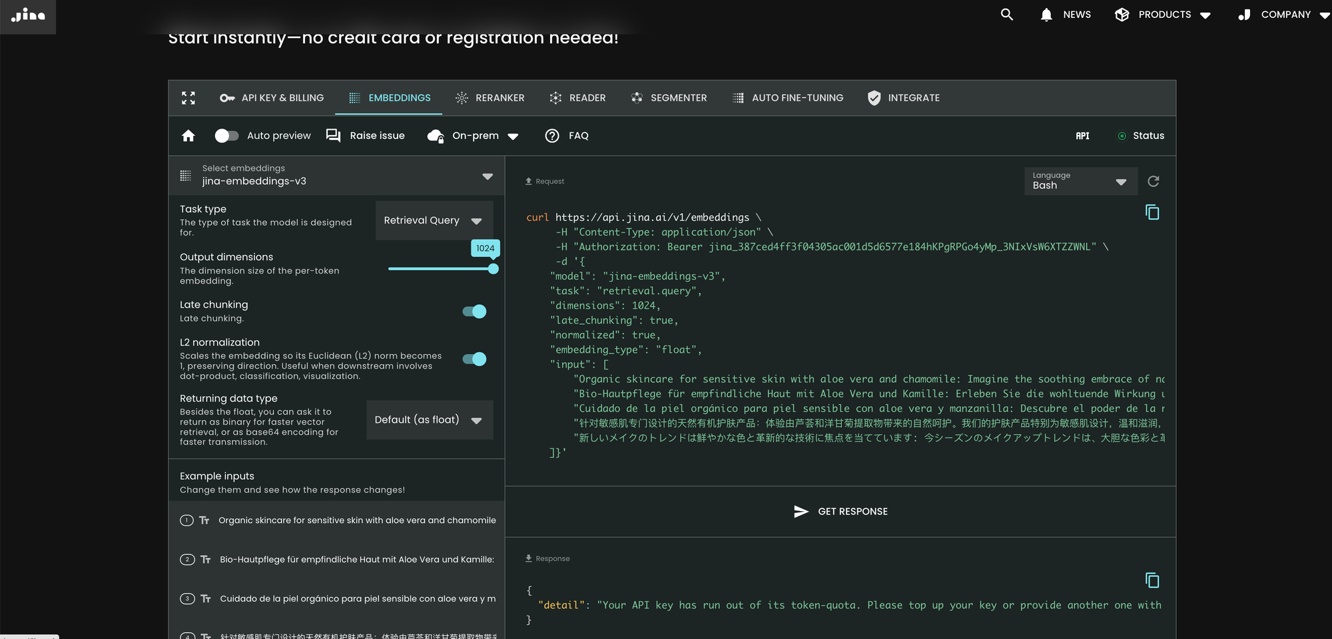Click the Output dimensions slider track

tap(440, 269)
